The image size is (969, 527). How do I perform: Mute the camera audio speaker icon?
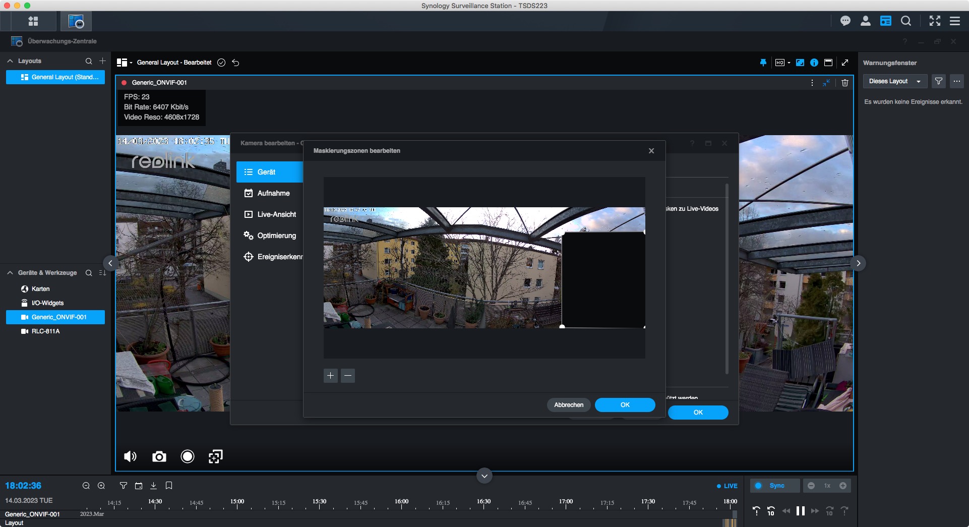(x=130, y=457)
